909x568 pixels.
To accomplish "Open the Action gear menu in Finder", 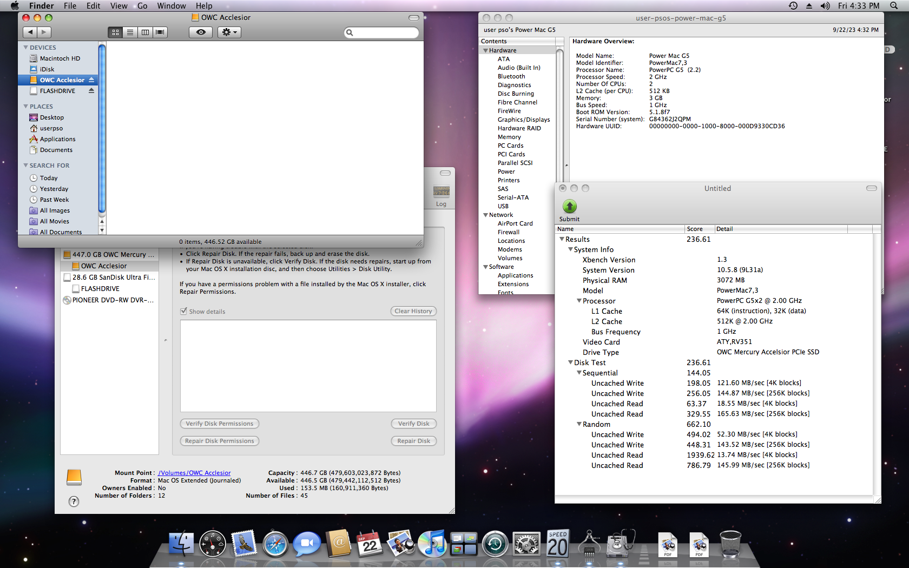I will [229, 32].
